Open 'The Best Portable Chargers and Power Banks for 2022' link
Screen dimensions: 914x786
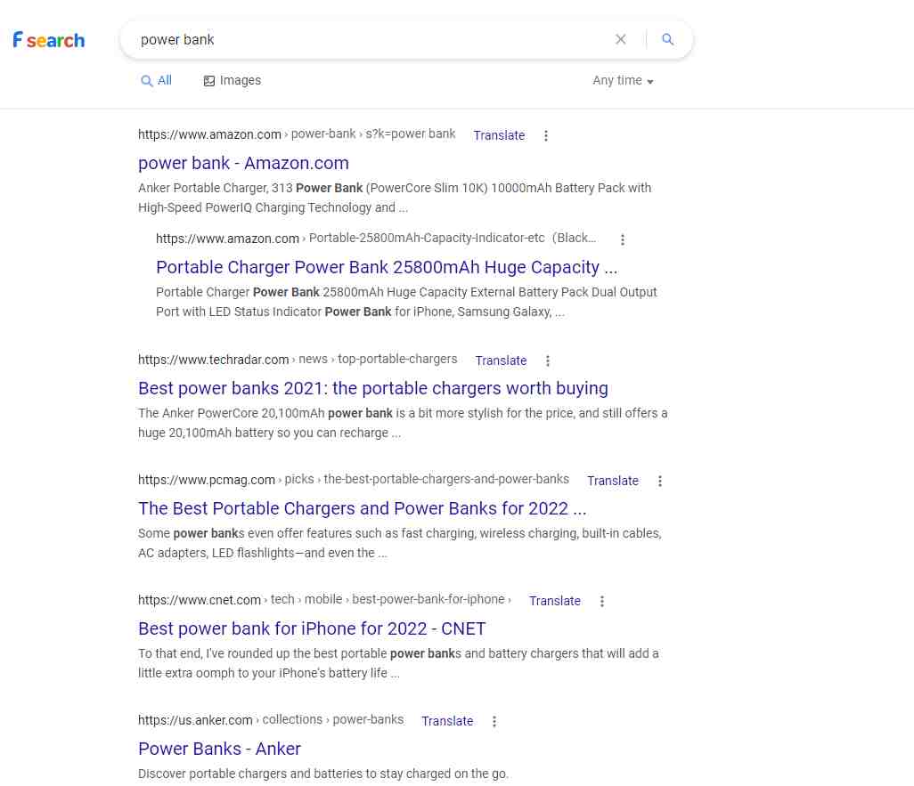(362, 508)
